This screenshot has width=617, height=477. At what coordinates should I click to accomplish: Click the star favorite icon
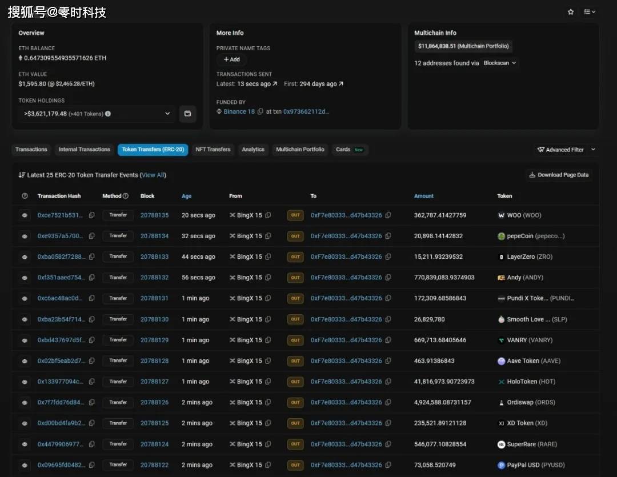pos(570,12)
